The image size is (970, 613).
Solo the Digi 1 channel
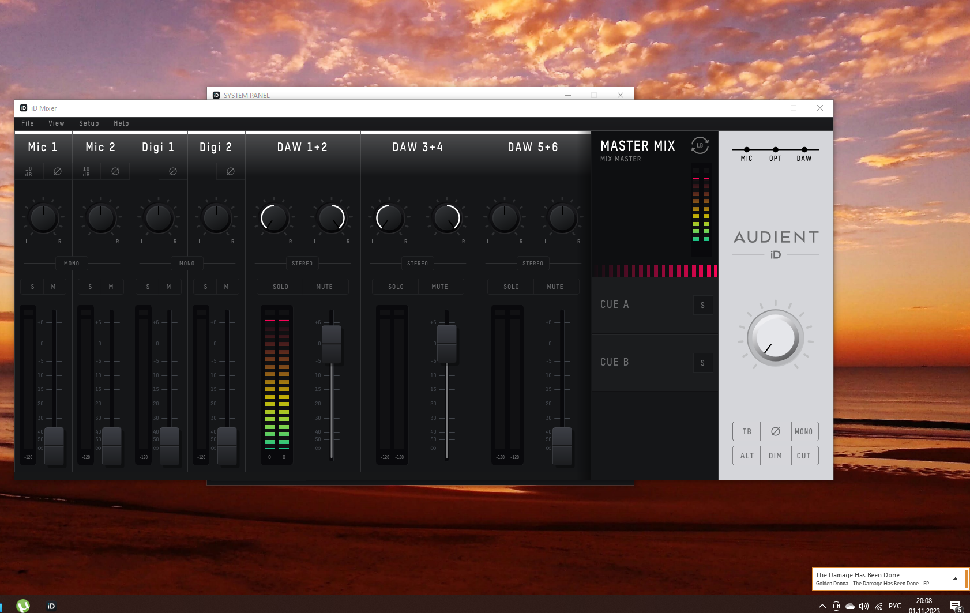(148, 287)
